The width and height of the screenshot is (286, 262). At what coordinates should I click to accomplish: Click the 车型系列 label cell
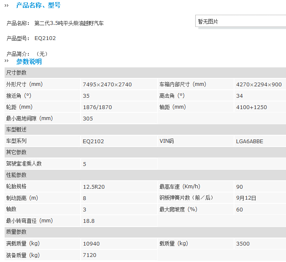tap(42, 141)
